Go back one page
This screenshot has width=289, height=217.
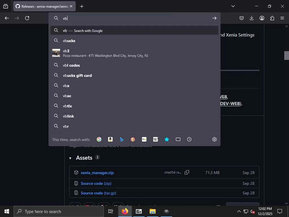[7, 18]
